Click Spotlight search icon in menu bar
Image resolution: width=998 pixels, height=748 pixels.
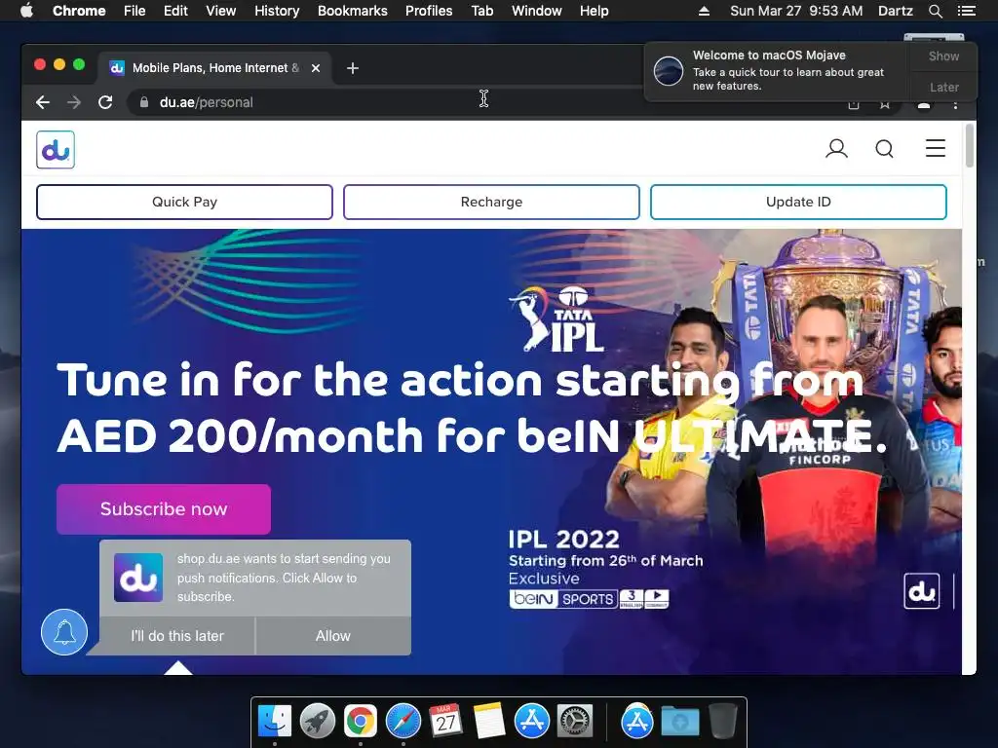click(x=935, y=11)
